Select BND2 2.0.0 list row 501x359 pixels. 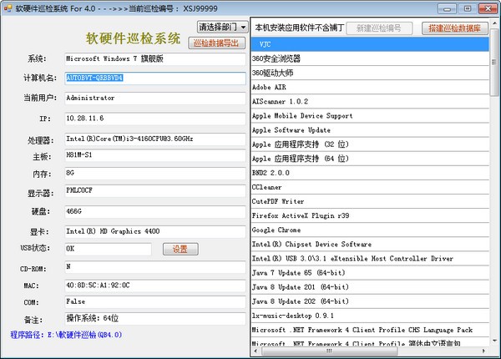coord(370,173)
